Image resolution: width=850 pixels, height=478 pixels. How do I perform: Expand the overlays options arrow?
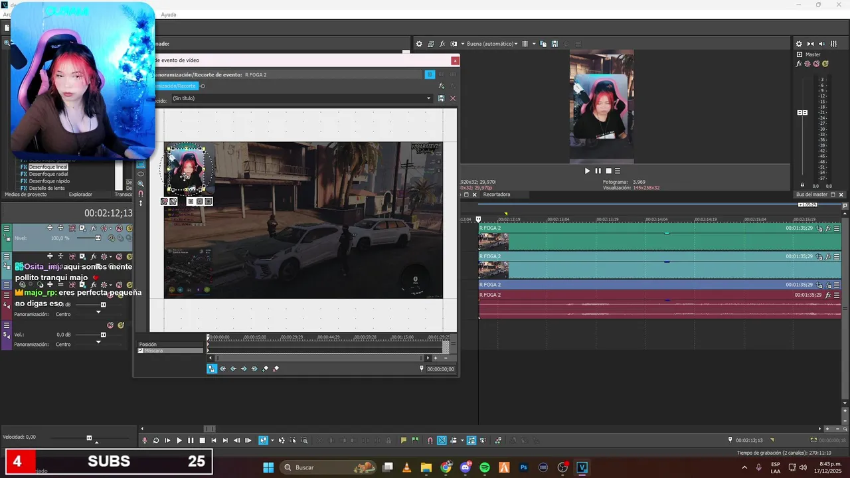point(533,44)
